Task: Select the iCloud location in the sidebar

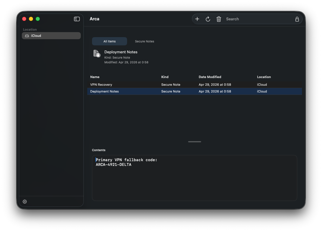Action: [x=51, y=35]
